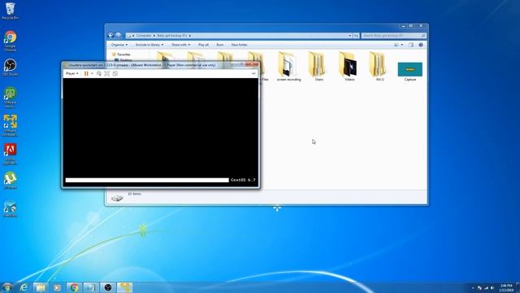
Task: Click Send Ctrl+Alt+Del icon in VMware toolbar
Action: pos(99,73)
